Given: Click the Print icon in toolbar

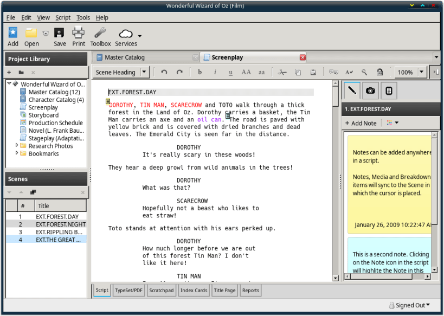Looking at the screenshot, I should (79, 34).
